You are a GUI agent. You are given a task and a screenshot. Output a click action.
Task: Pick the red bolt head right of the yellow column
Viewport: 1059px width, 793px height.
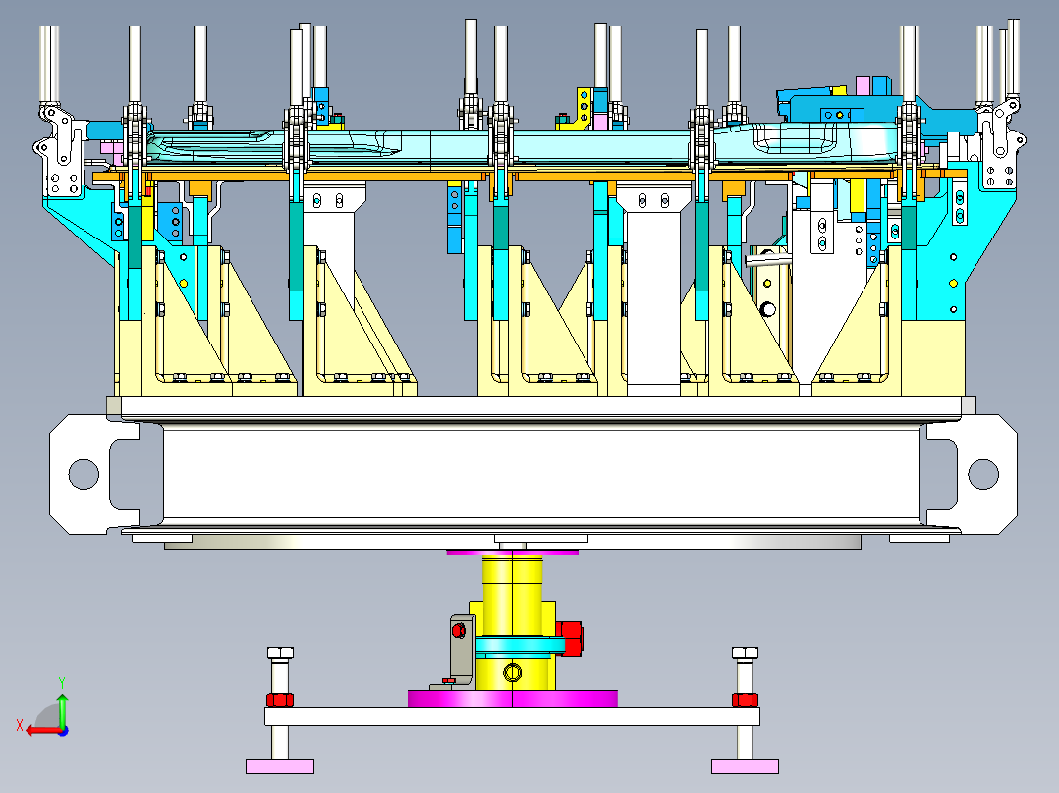(x=570, y=639)
